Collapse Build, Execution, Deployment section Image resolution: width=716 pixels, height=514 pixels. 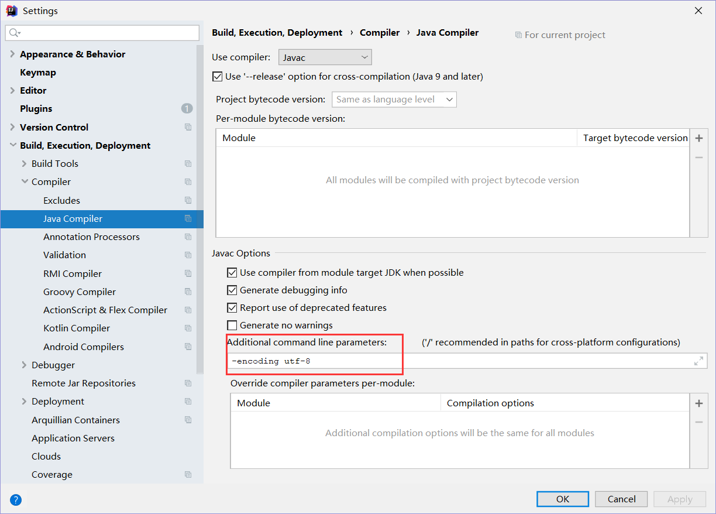[x=12, y=145]
